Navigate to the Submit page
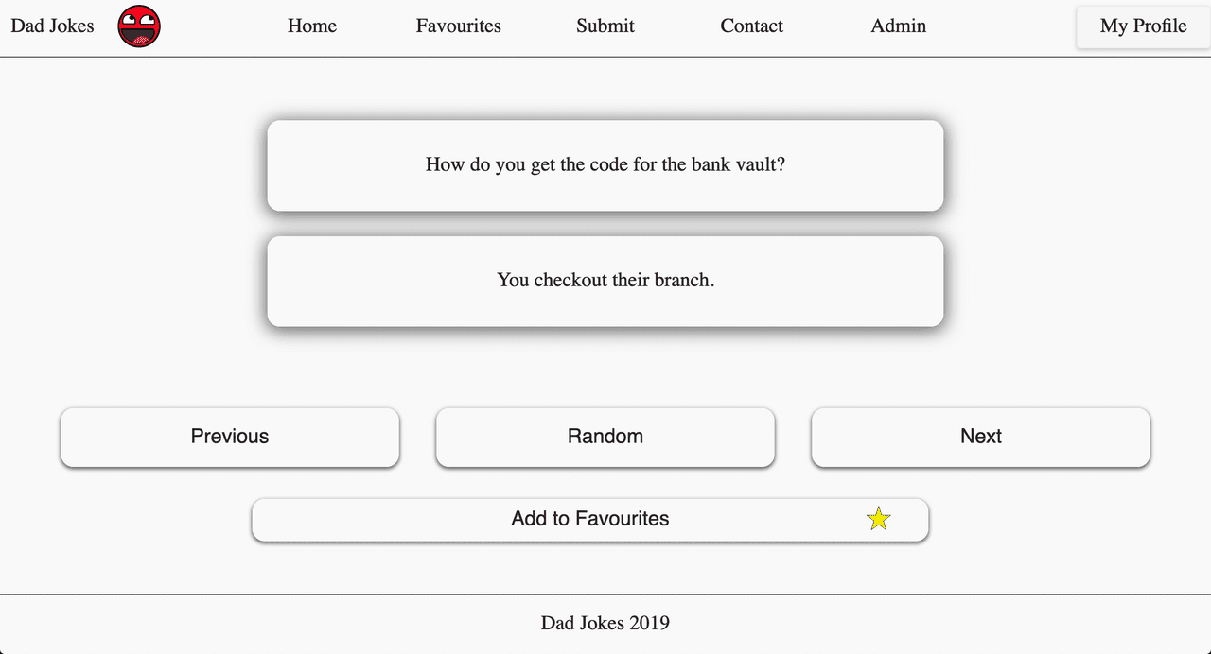The image size is (1211, 654). click(605, 26)
